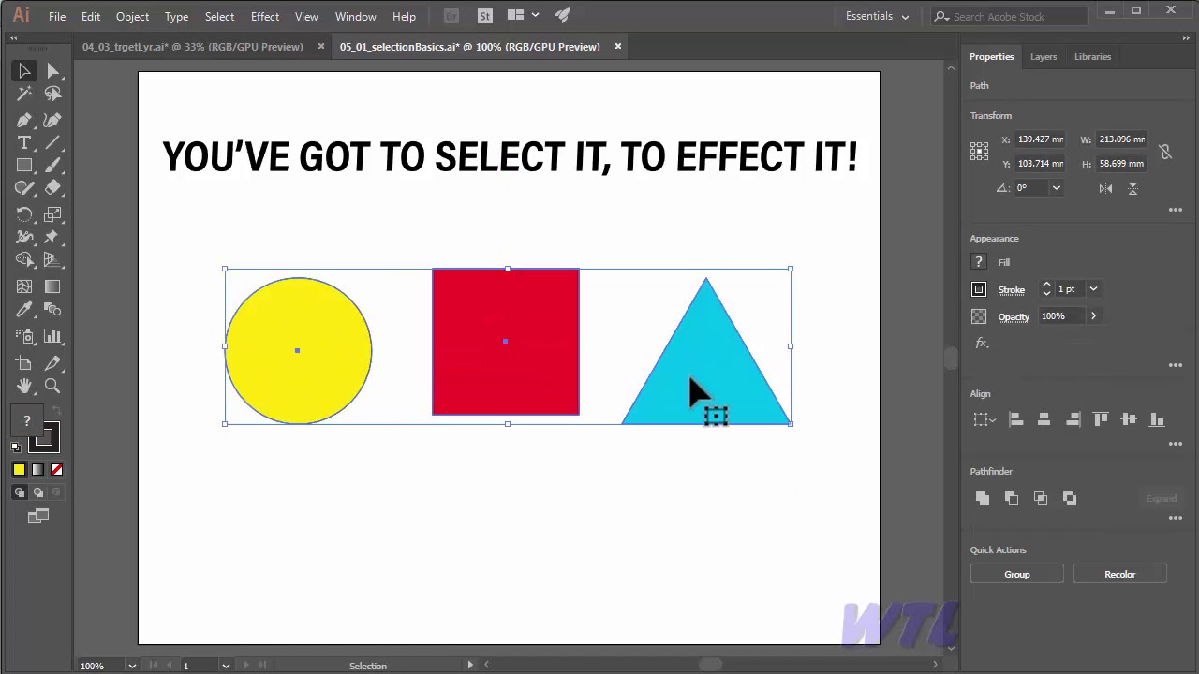
Task: Click the Opacity link in Appearance
Action: pyautogui.click(x=1014, y=316)
